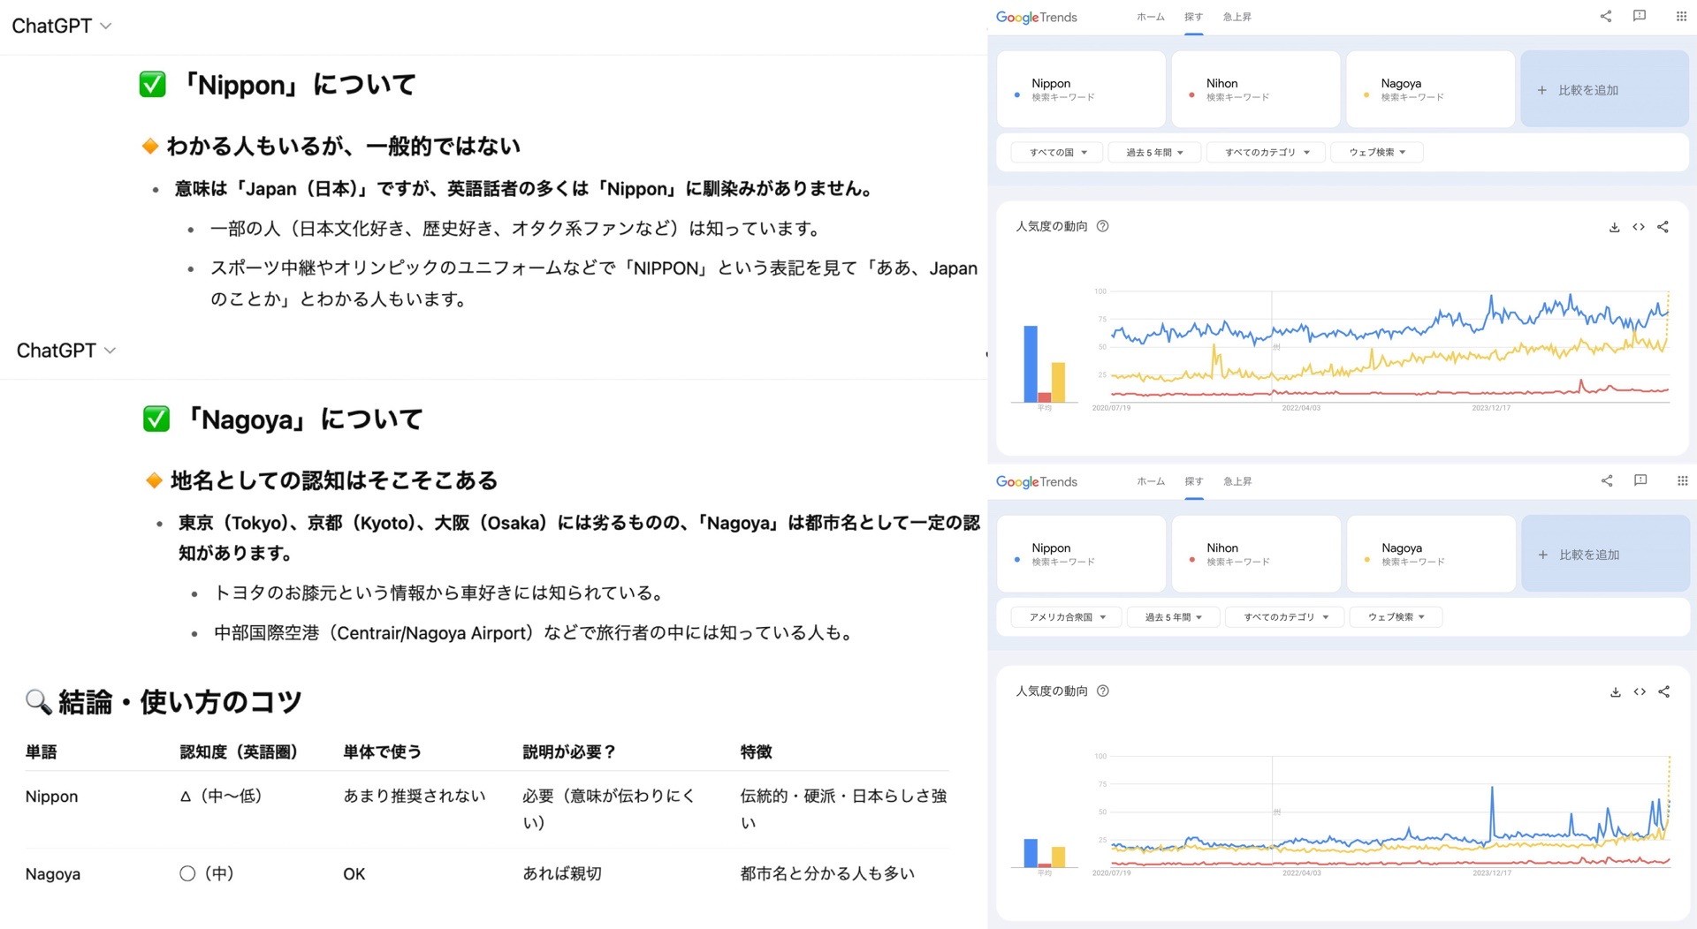Open すべての国 region dropdown
Screen dimensions: 1697x929
click(1057, 152)
